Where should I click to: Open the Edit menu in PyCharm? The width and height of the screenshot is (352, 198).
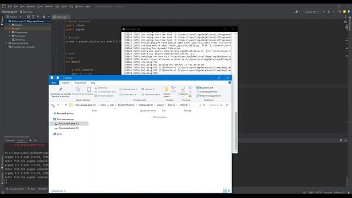(16, 7)
